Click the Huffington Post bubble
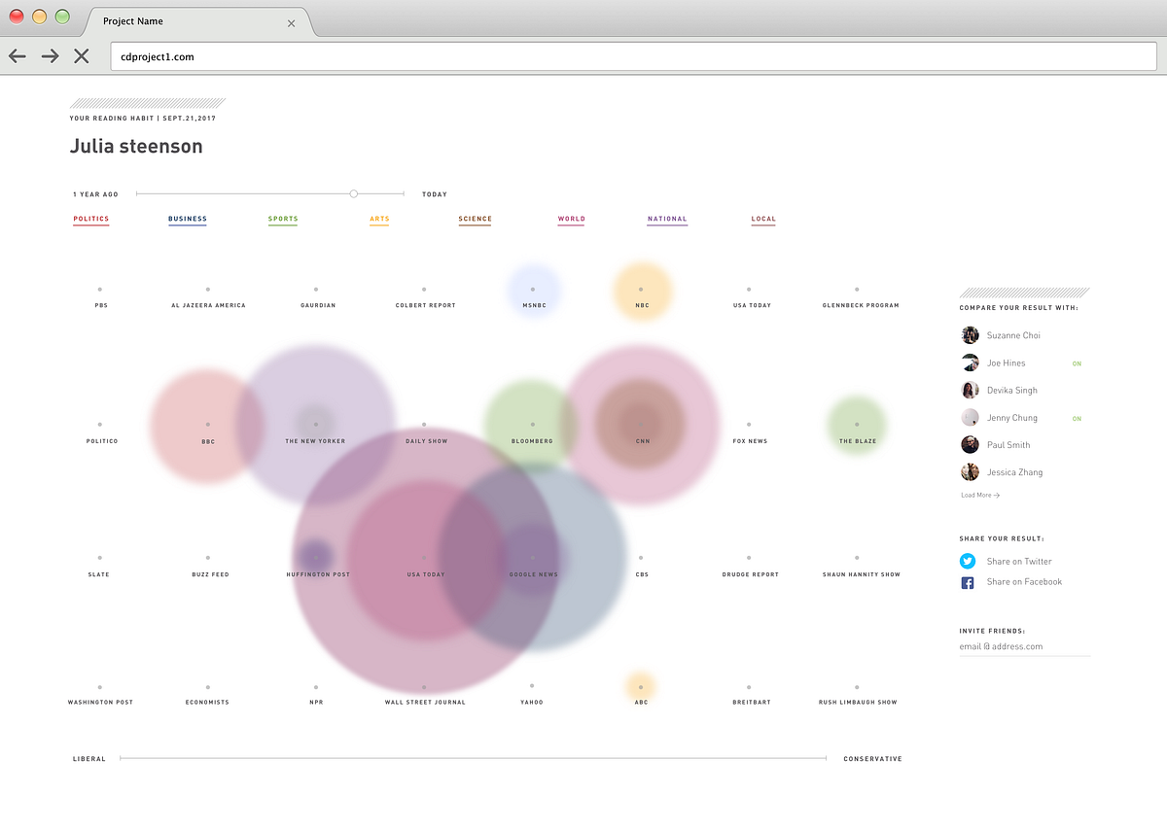 coord(315,558)
